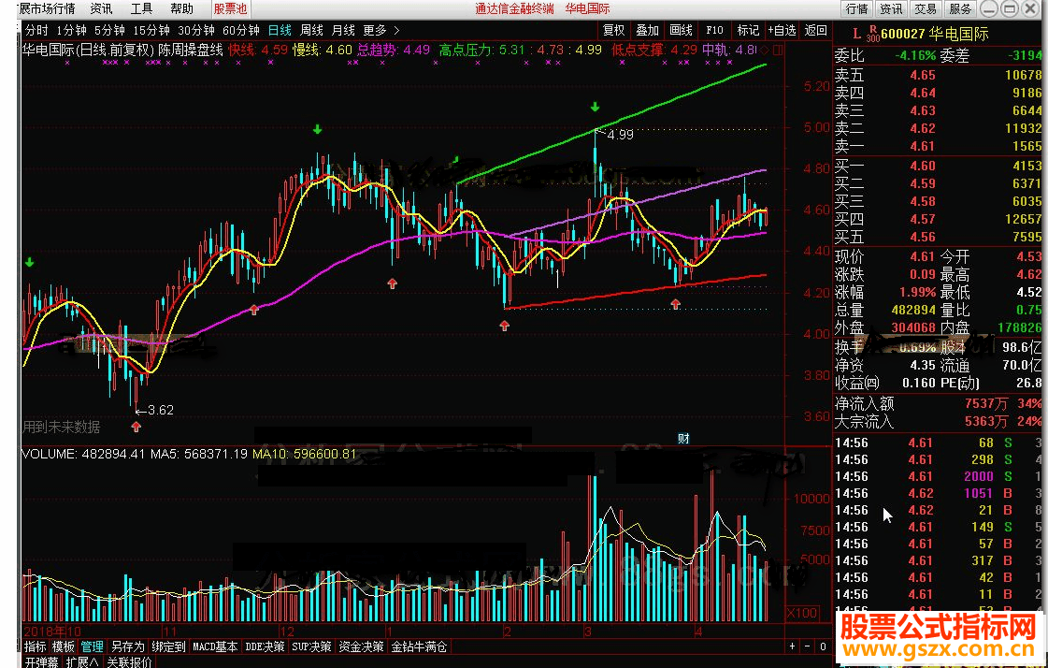Switch chart to 30分钟 period
The height and width of the screenshot is (668, 1048).
(195, 30)
